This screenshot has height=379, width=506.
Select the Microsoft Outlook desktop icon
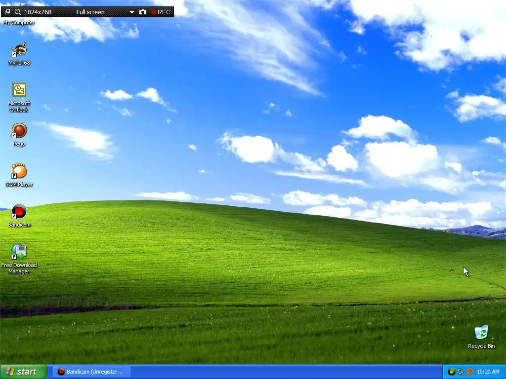tap(19, 98)
